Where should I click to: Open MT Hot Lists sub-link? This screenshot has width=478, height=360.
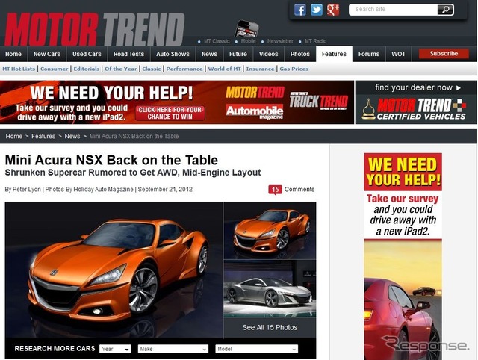click(x=19, y=69)
